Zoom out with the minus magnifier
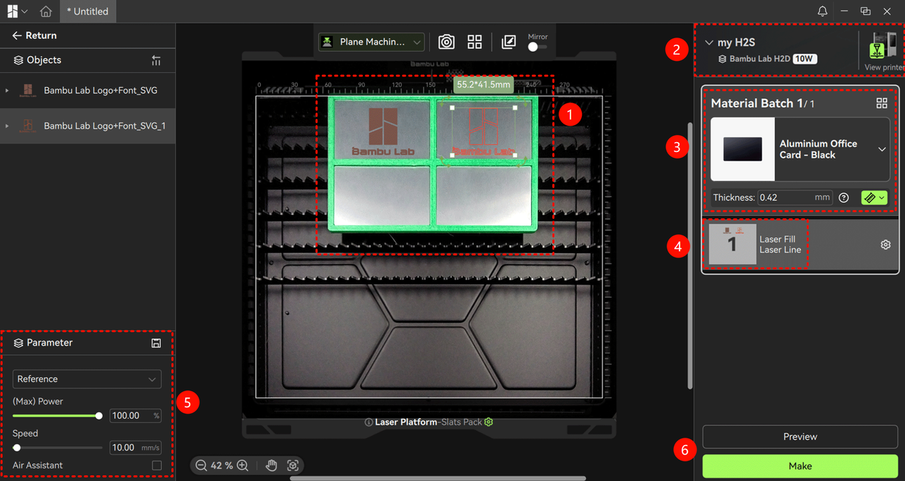905x481 pixels. click(x=201, y=465)
